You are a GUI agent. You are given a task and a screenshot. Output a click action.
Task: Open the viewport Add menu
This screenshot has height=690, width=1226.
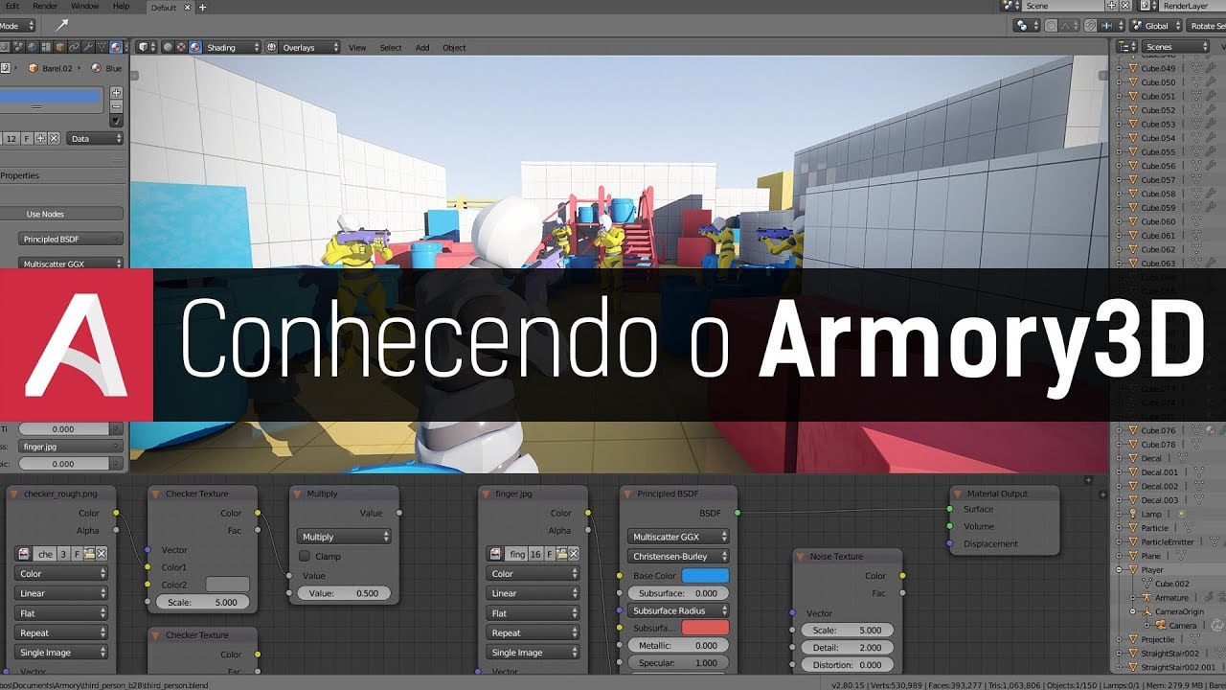422,47
